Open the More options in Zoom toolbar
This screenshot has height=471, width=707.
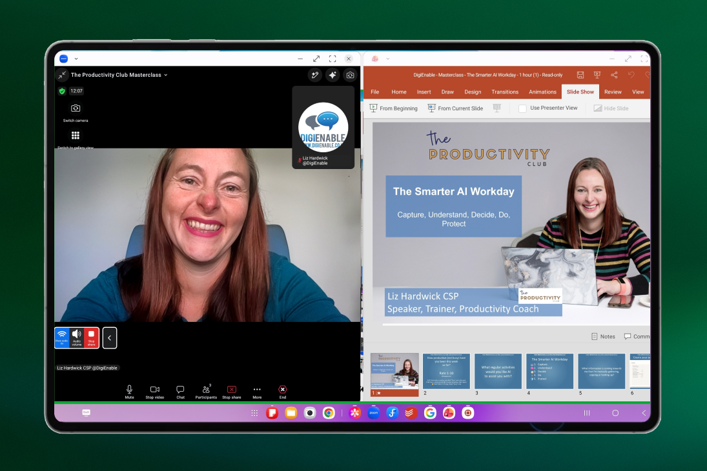pyautogui.click(x=257, y=392)
